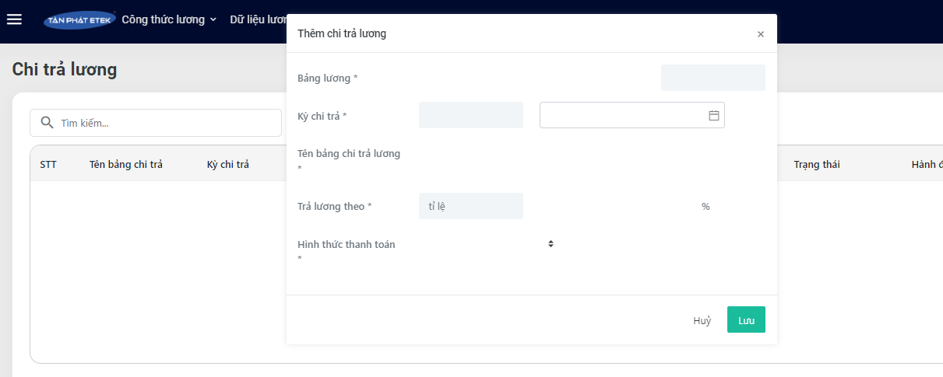
Task: Open the Hình thức thanh toán dropdown arrows
Action: 551,244
